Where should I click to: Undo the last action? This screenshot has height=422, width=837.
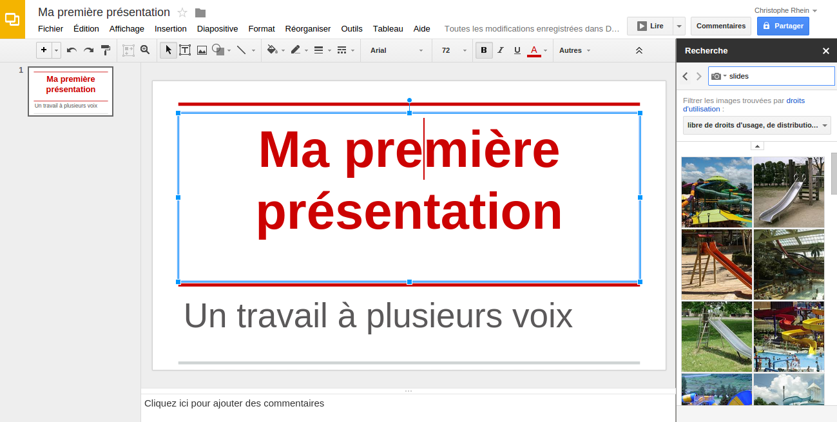(x=72, y=50)
